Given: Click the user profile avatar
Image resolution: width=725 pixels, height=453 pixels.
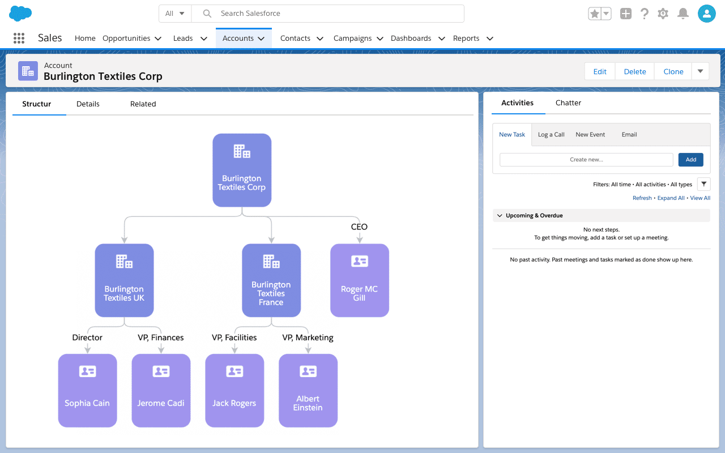Looking at the screenshot, I should pyautogui.click(x=707, y=14).
